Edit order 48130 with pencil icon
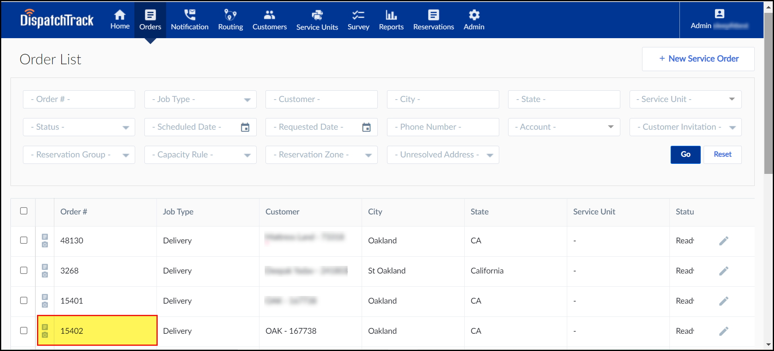The image size is (774, 351). [x=724, y=241]
